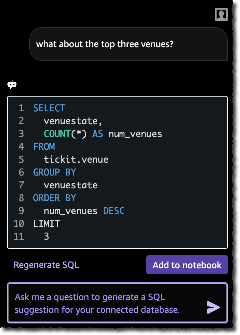Click the bot icon above the SQL block
Image resolution: width=240 pixels, height=335 pixels.
[x=12, y=84]
